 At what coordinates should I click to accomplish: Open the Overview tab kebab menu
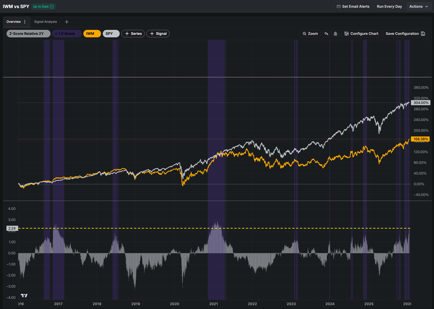[25, 22]
